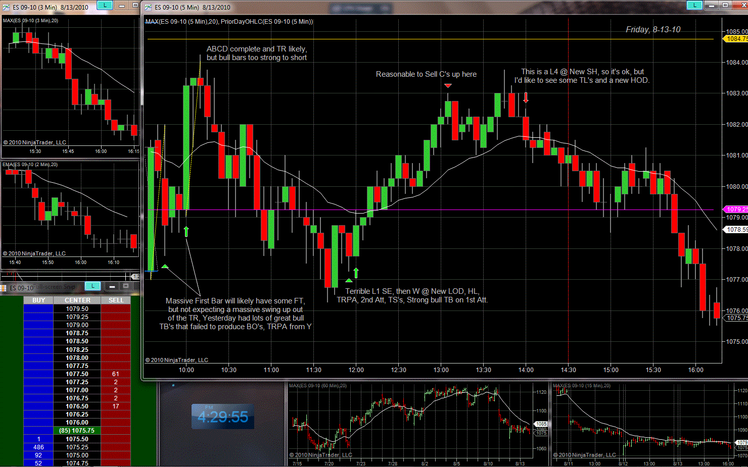Click the SELL column header in the DOM
This screenshot has height=467, width=748.
click(116, 300)
